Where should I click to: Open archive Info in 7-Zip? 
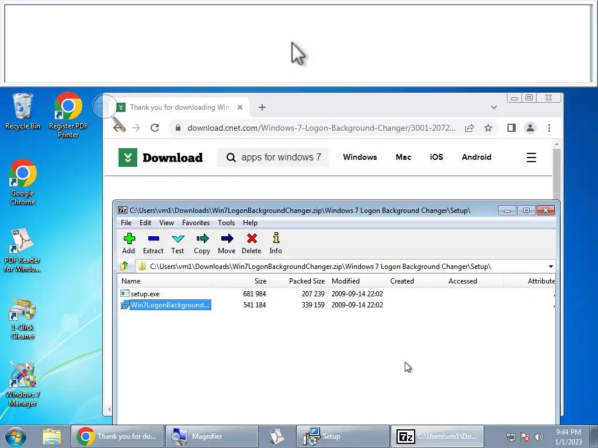pos(276,243)
